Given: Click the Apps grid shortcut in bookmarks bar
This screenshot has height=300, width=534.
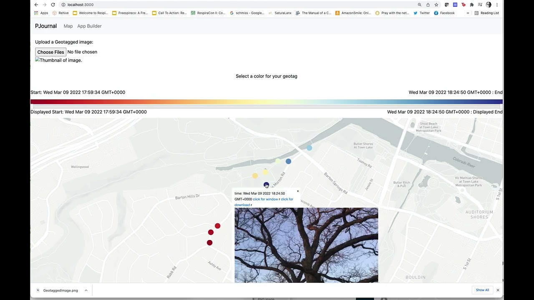Looking at the screenshot, I should coord(41,13).
